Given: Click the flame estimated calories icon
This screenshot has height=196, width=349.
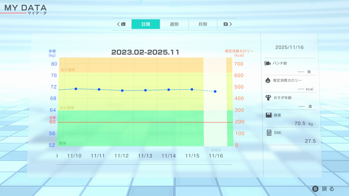Looking at the screenshot, I should pyautogui.click(x=268, y=80).
